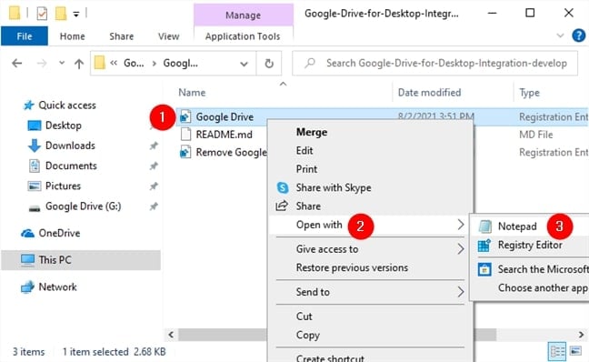Click the Google Drive registry file icon
589x362 pixels.
tap(185, 116)
